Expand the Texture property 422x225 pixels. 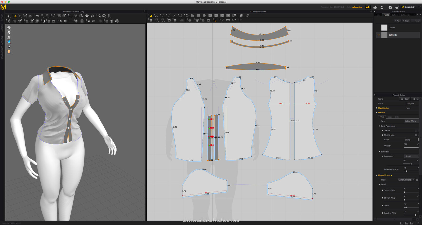383,130
